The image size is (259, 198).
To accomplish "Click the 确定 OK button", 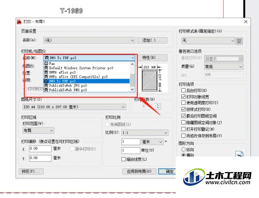I will pos(167,172).
